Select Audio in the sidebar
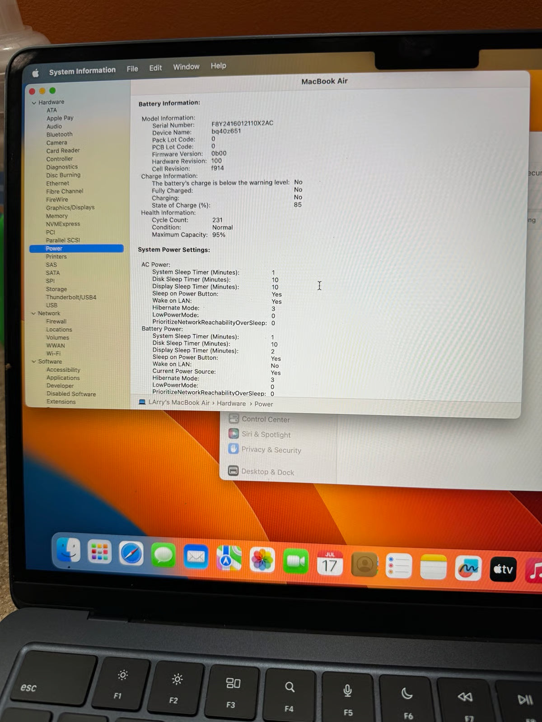This screenshot has height=722, width=542. [54, 126]
